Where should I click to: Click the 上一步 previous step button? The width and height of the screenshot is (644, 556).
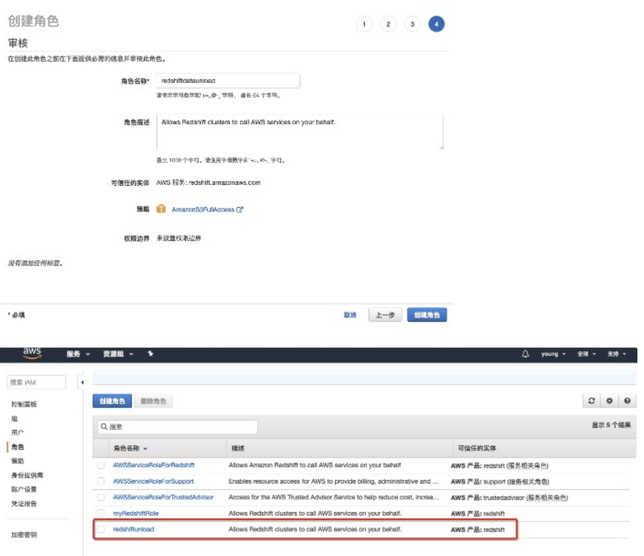click(x=385, y=315)
